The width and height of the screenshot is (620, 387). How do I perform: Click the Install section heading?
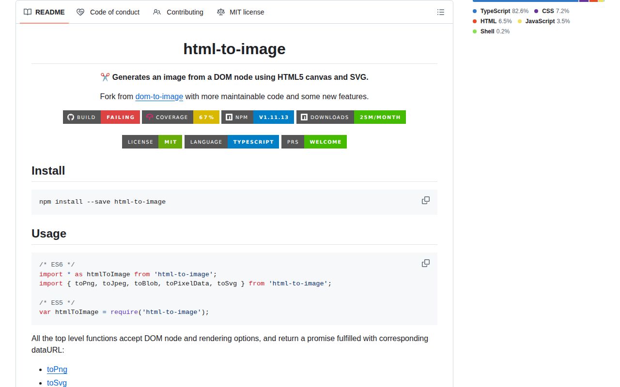click(48, 170)
